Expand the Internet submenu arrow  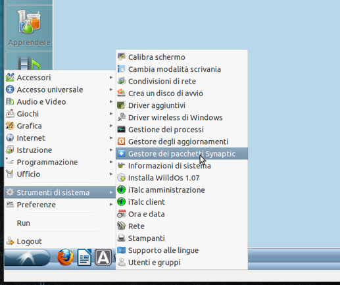click(x=111, y=138)
